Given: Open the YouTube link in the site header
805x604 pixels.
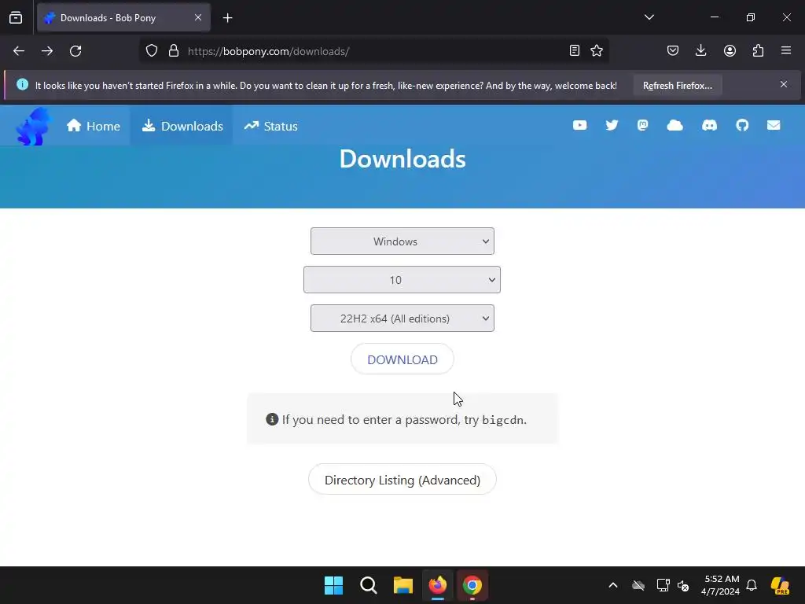Looking at the screenshot, I should [579, 125].
